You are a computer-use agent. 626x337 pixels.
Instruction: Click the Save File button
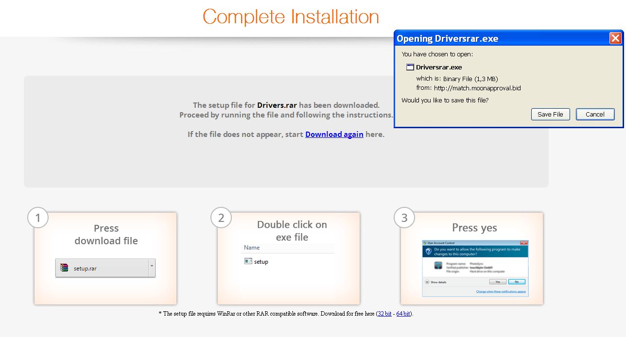pyautogui.click(x=550, y=114)
